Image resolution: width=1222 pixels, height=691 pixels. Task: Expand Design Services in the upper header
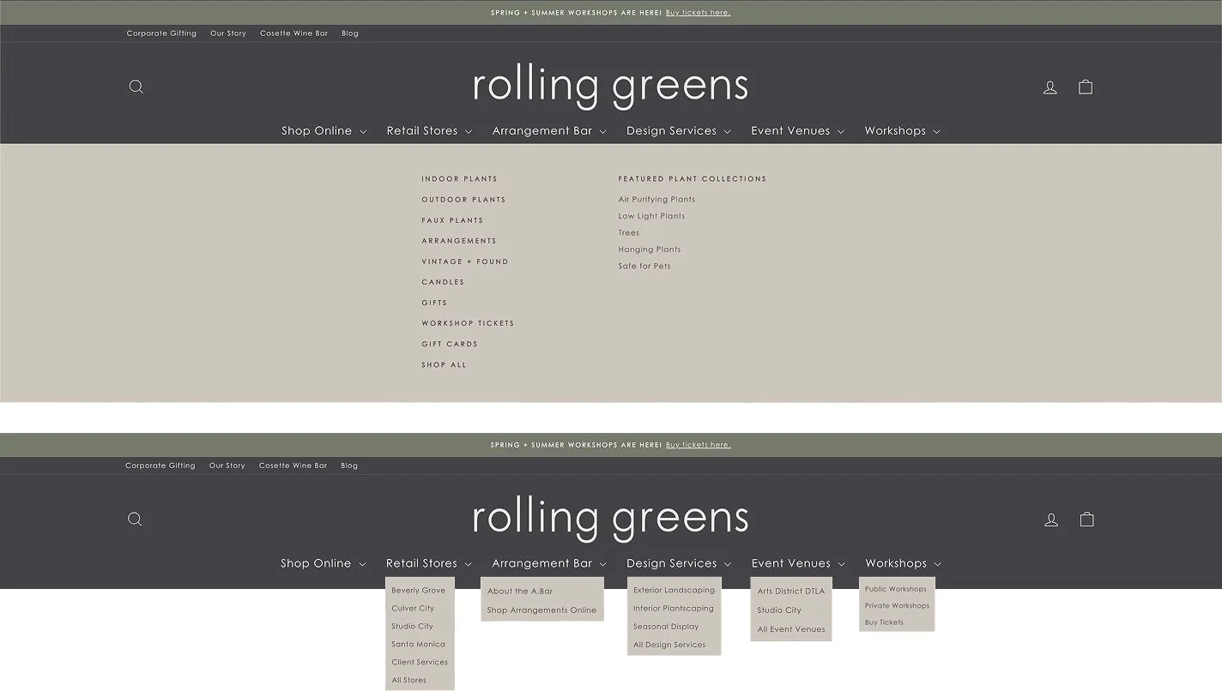[679, 131]
